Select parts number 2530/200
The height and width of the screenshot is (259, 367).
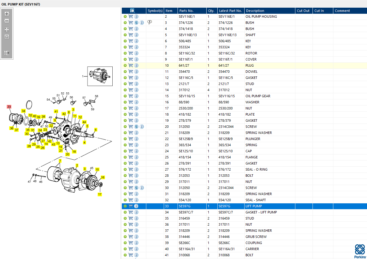point(186,108)
